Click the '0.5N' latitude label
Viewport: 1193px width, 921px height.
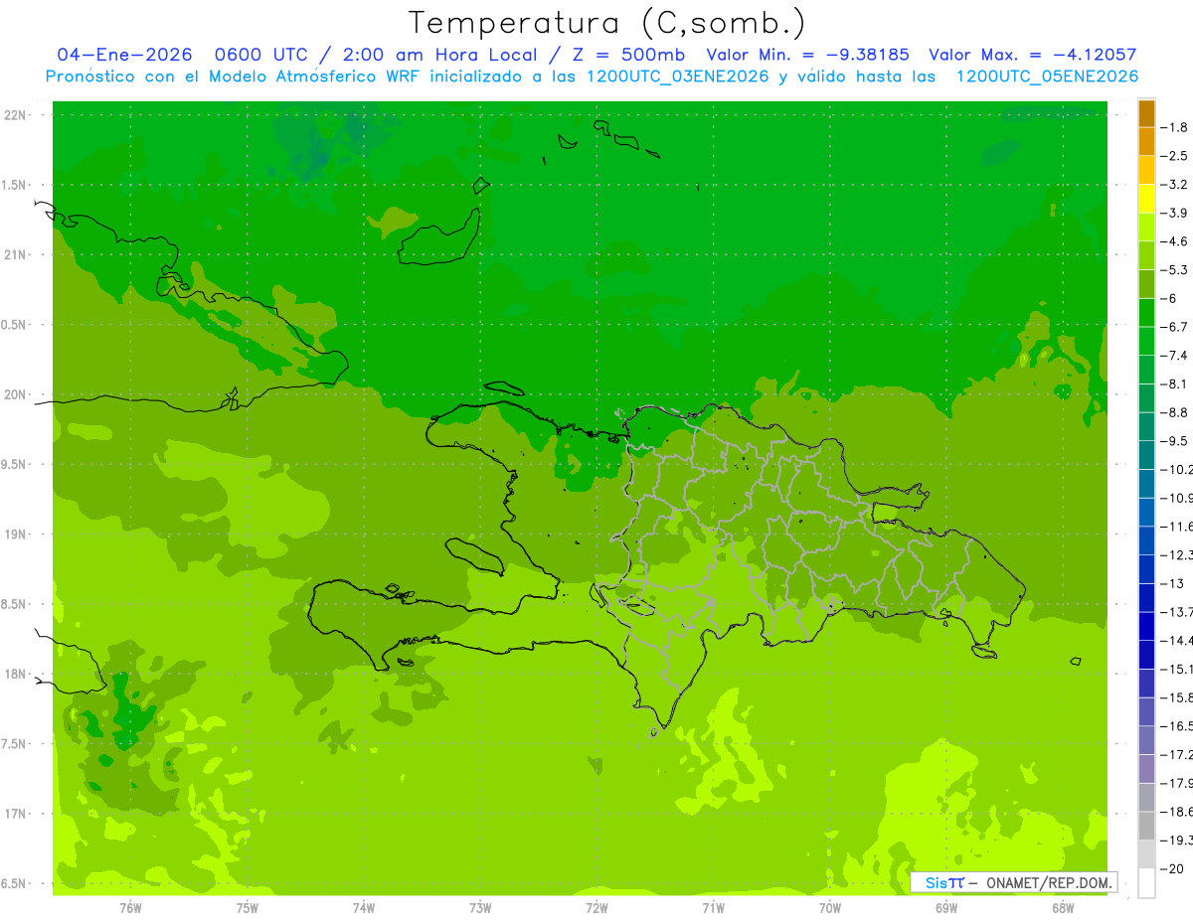pos(15,325)
